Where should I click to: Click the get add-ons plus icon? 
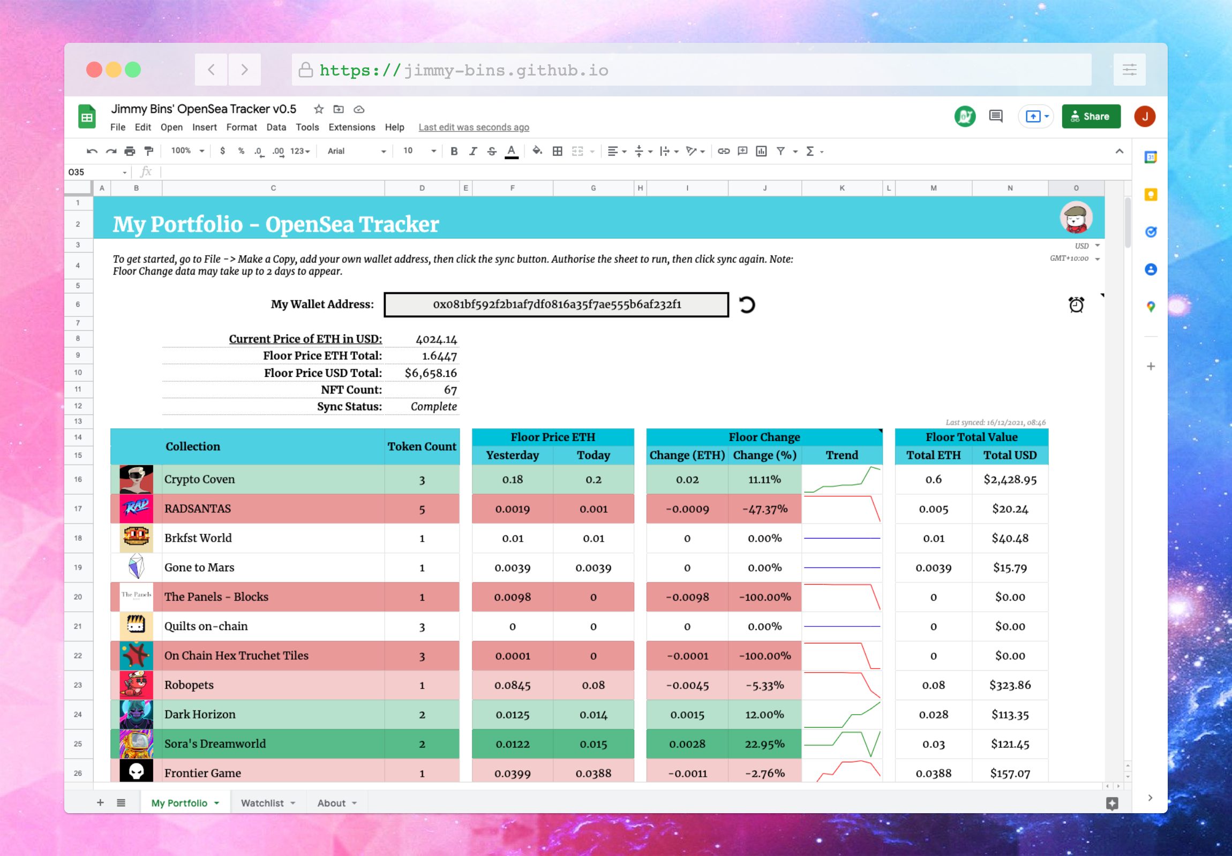(x=1151, y=366)
